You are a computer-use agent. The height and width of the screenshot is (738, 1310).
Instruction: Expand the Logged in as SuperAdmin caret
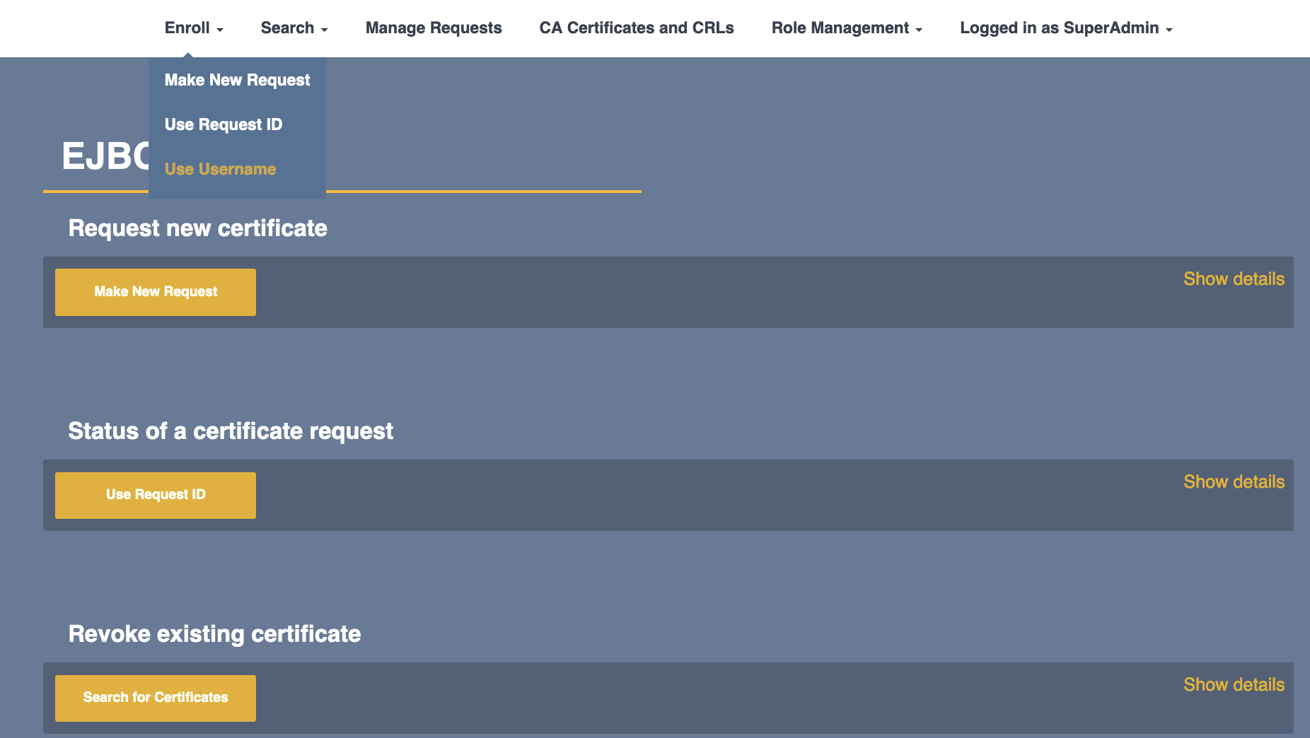(1169, 30)
